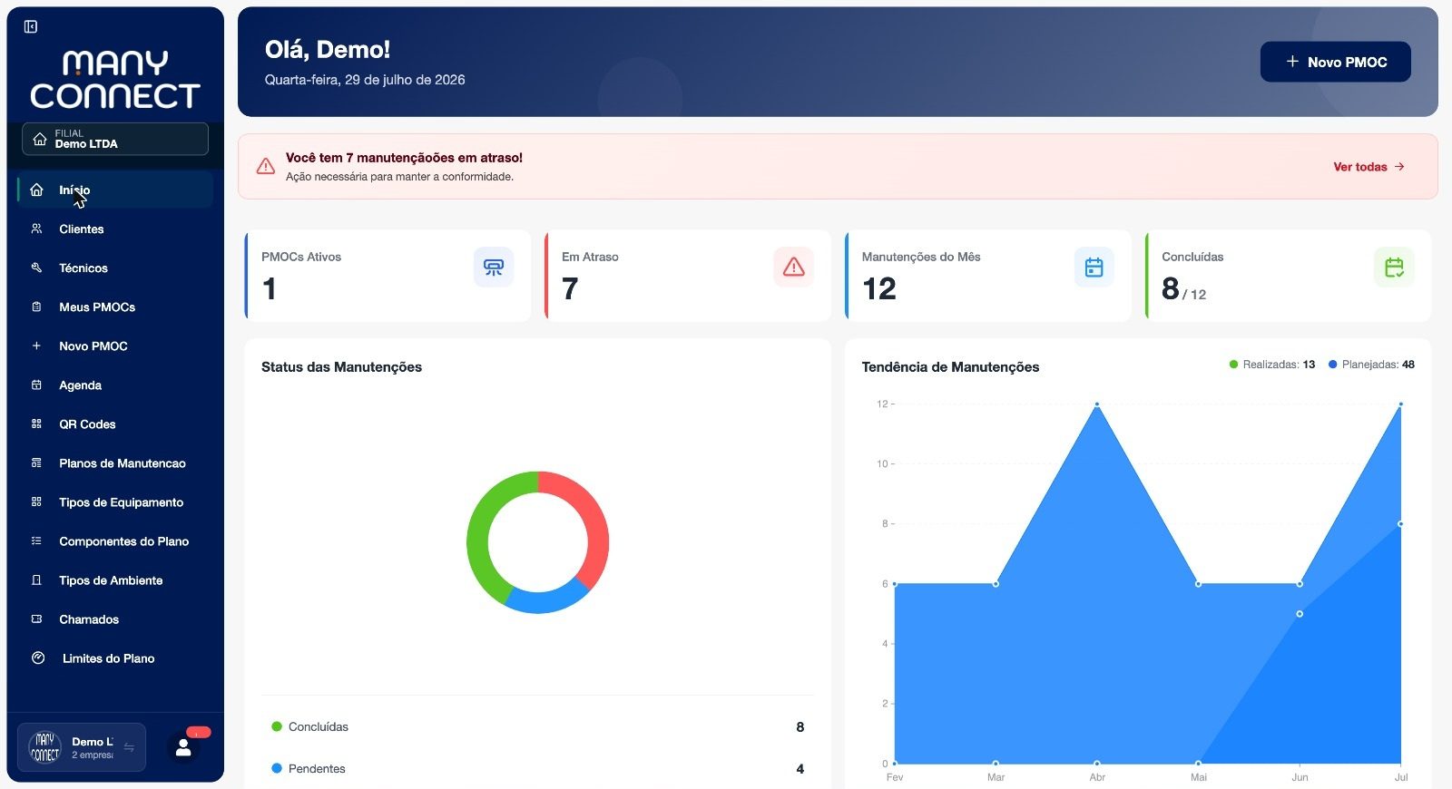The image size is (1452, 789).
Task: Click the Componentes do Plano list icon
Action: pos(36,541)
